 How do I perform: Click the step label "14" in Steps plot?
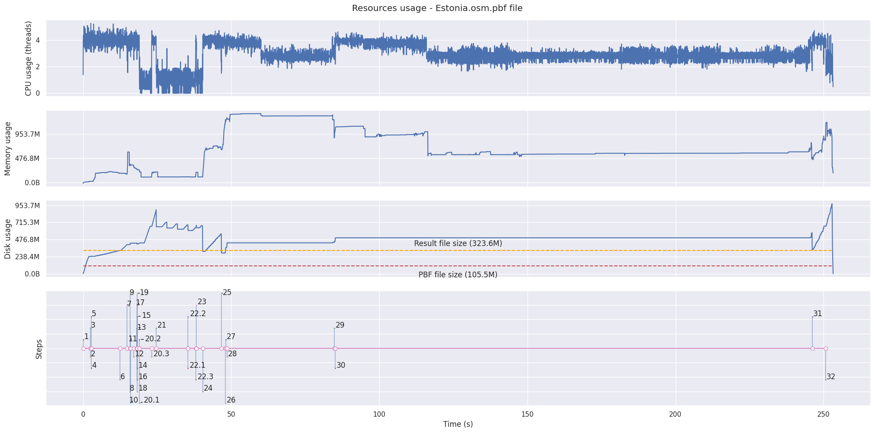[143, 366]
